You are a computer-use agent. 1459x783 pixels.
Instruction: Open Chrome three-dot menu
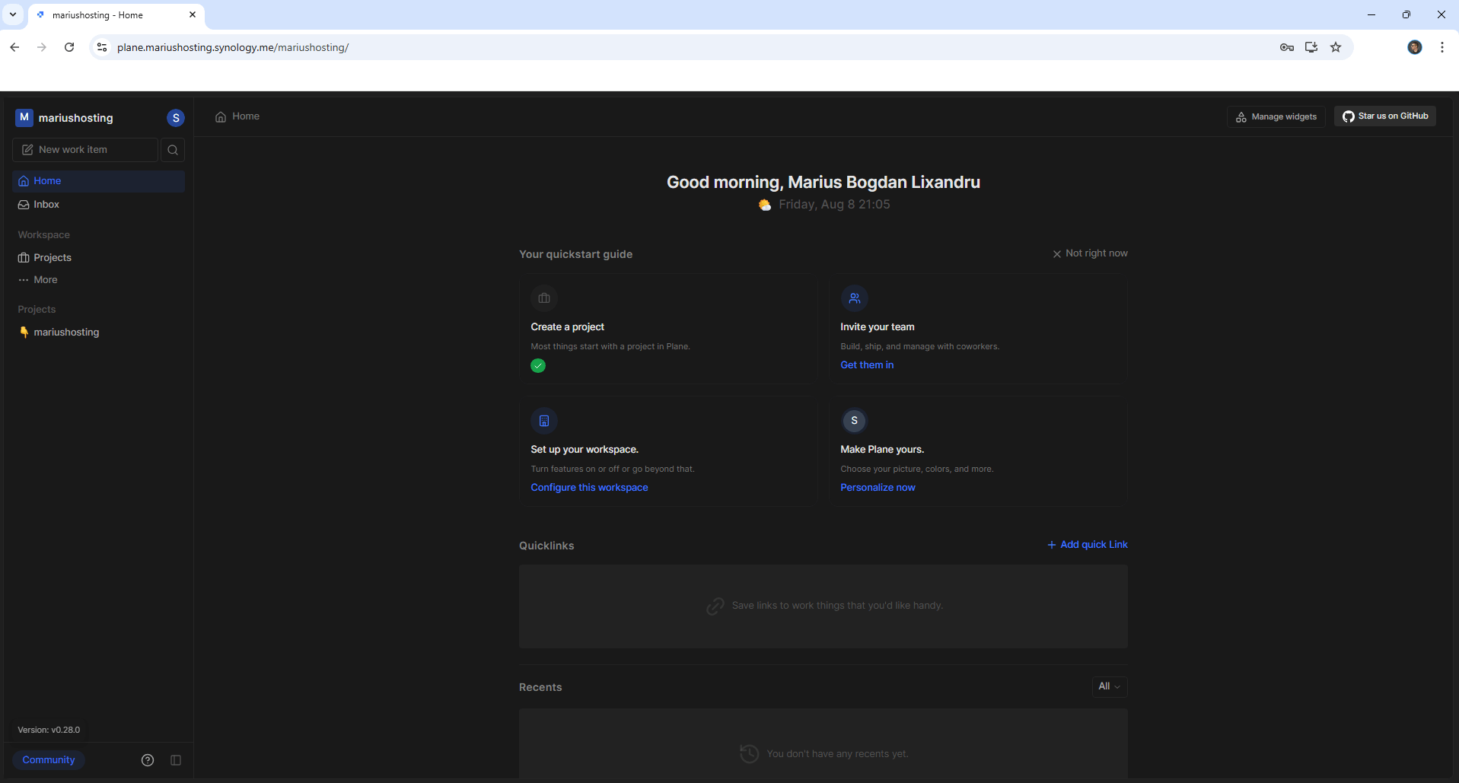pyautogui.click(x=1442, y=47)
